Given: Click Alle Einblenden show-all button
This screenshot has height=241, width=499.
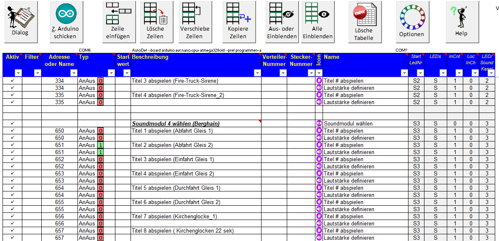Looking at the screenshot, I should (317, 22).
